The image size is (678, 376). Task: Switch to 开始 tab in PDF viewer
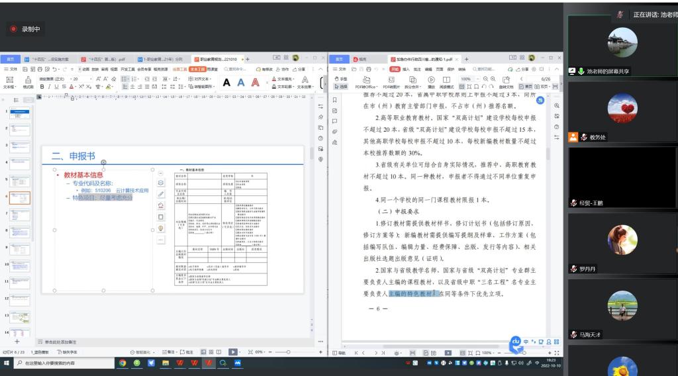395,69
